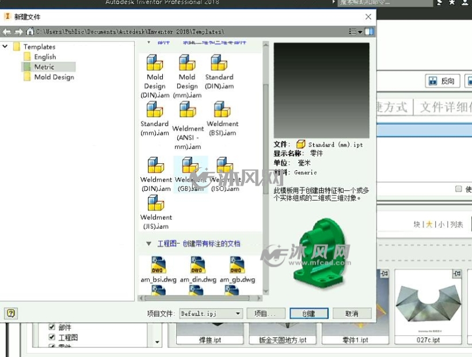Open the 文件详细信息 tab

(444, 107)
